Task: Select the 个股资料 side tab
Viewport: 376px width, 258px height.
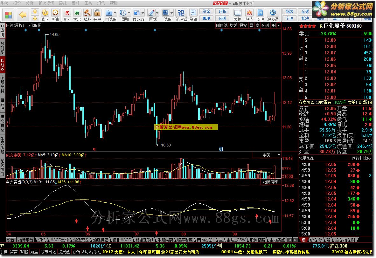Action: click(x=3, y=84)
